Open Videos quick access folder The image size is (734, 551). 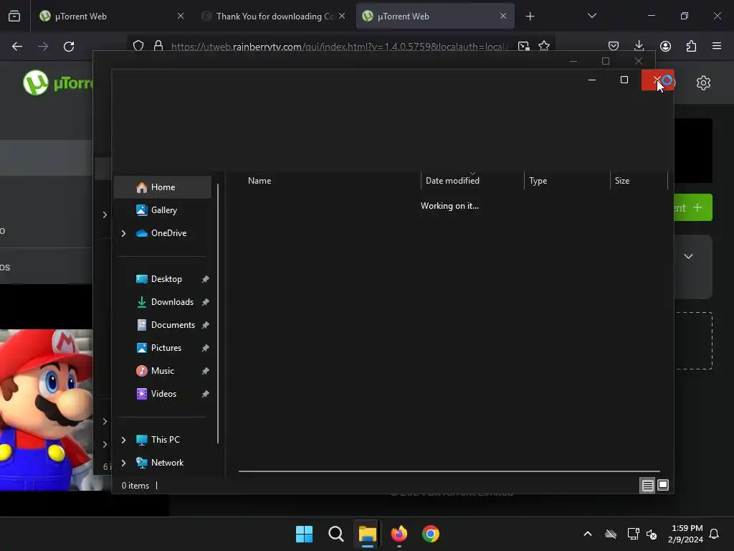click(163, 394)
